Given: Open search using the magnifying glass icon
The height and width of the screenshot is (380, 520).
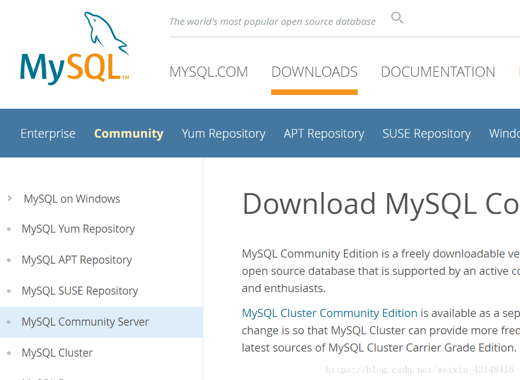Looking at the screenshot, I should click(397, 17).
